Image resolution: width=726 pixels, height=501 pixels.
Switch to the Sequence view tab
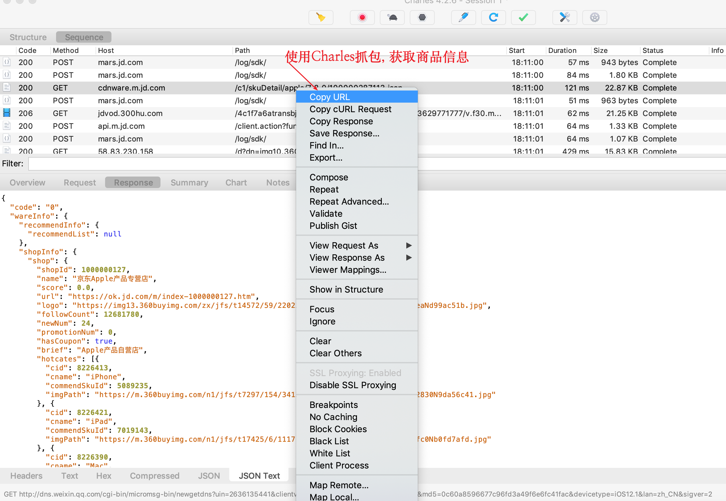tap(84, 37)
